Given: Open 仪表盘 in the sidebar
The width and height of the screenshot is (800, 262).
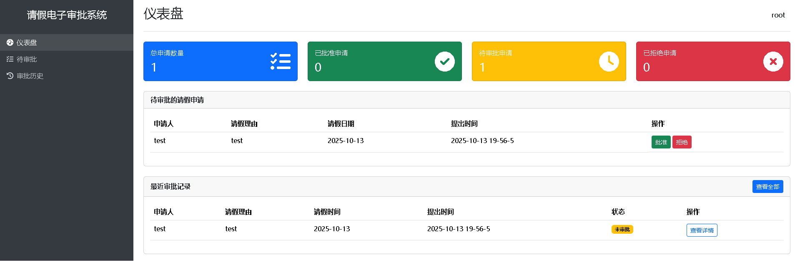Looking at the screenshot, I should [x=27, y=42].
